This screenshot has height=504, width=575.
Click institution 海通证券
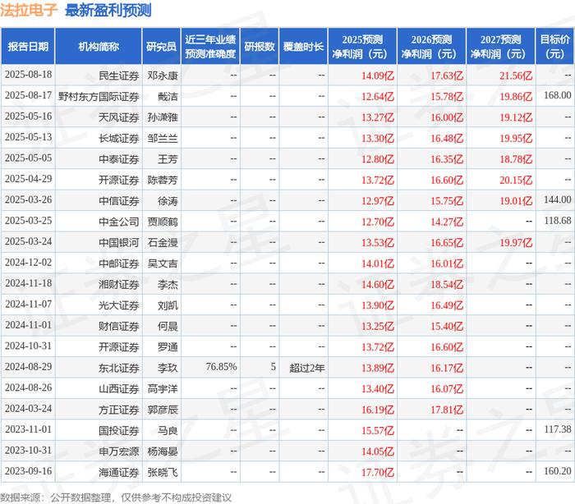tap(119, 473)
